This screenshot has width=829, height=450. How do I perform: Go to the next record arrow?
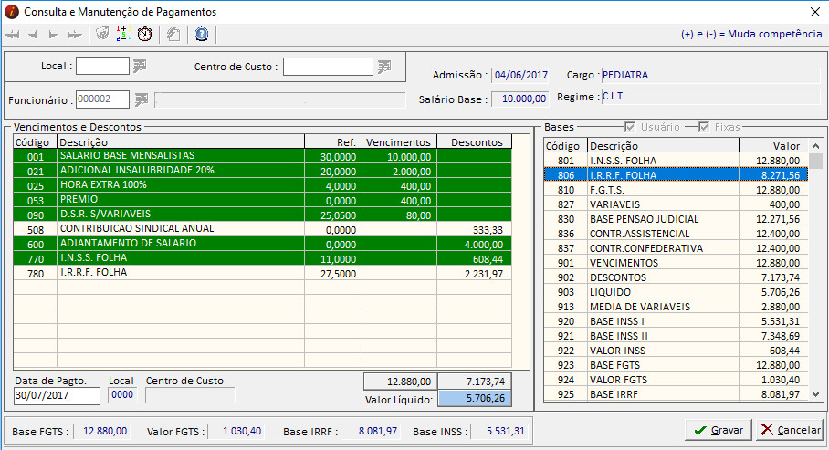pos(53,35)
